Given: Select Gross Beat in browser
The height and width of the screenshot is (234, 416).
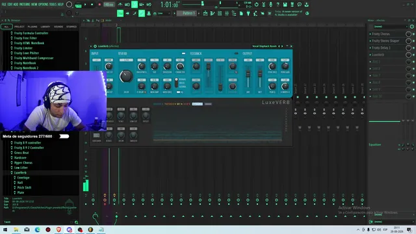Looking at the screenshot, I should point(21,153).
